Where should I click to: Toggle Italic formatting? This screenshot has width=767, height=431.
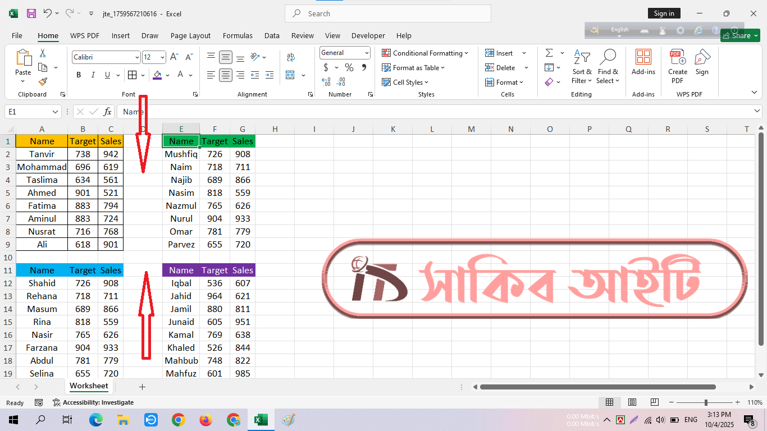point(93,75)
